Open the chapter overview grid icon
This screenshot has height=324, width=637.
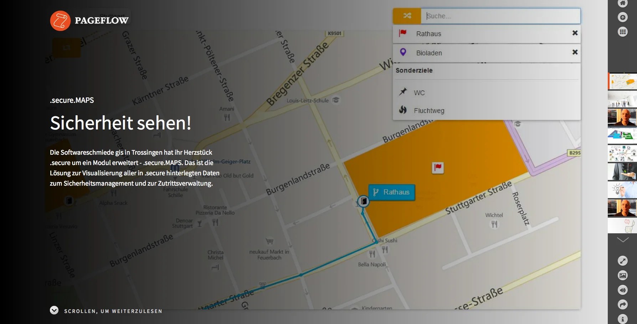click(623, 31)
